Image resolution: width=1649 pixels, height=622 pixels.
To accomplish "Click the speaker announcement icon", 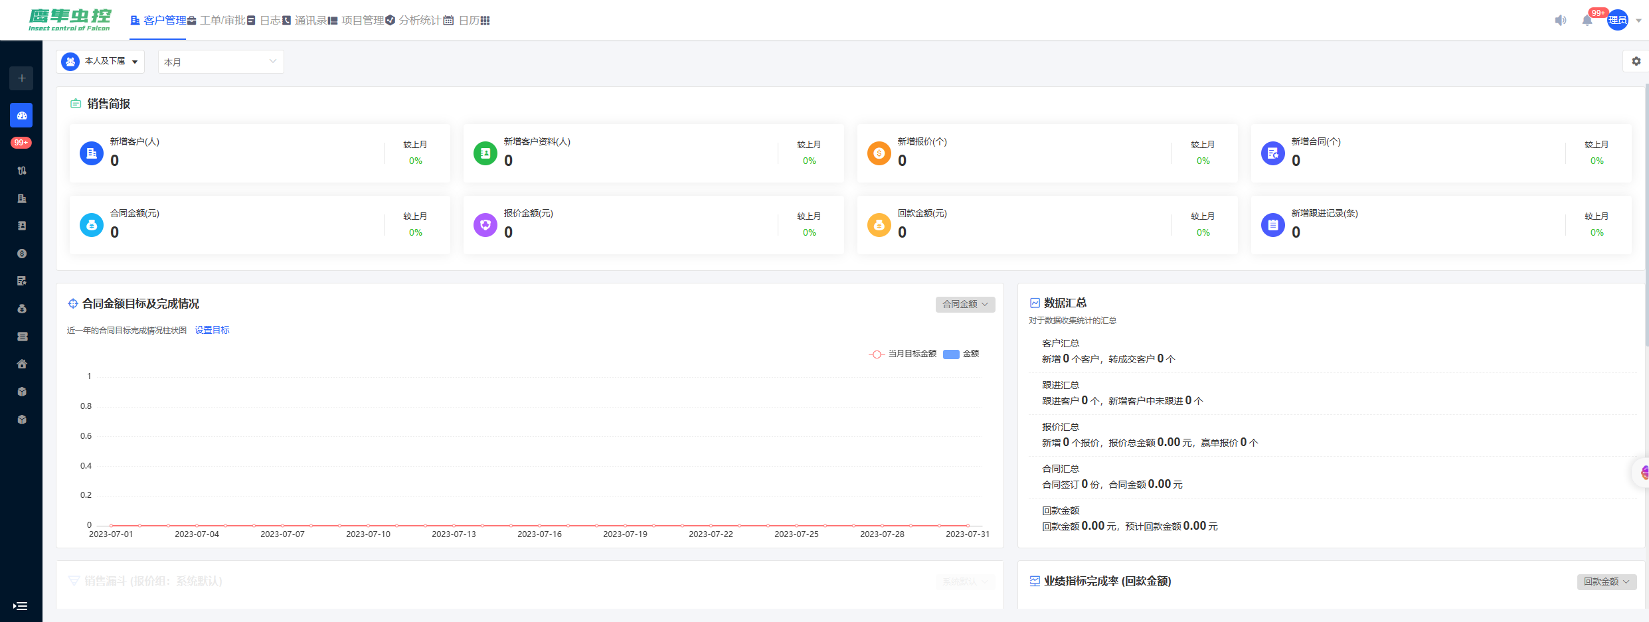I will pyautogui.click(x=1561, y=21).
